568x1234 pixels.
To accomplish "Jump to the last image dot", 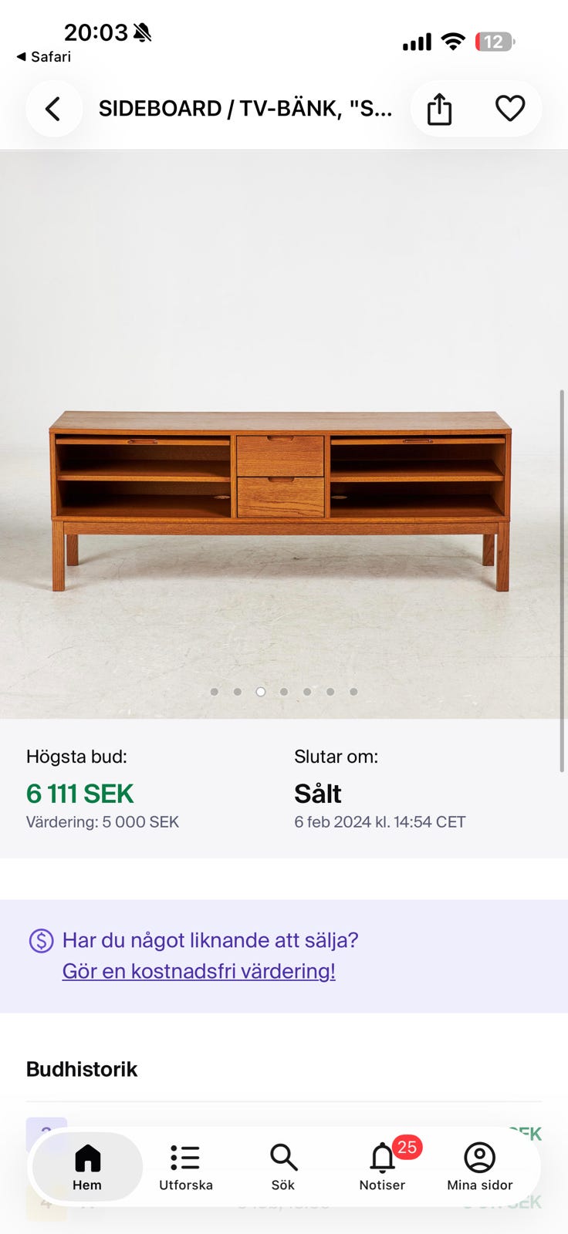I will (353, 692).
